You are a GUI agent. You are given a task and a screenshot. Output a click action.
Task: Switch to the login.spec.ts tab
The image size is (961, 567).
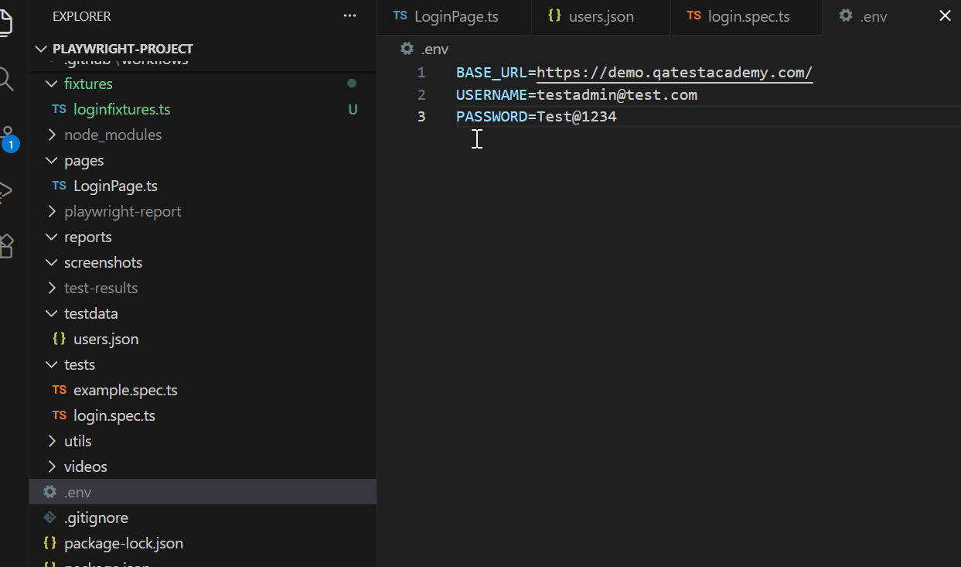(748, 16)
